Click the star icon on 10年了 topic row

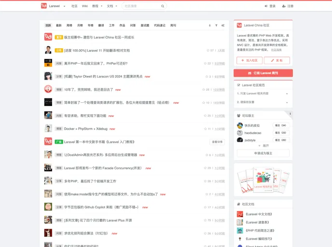(x=204, y=90)
